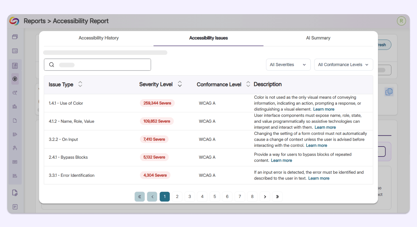Screen dimensions: 417x227
Task: Go to page 2
Action: tap(177, 196)
